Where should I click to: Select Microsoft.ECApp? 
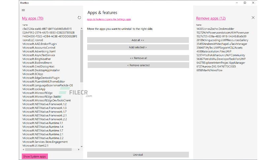click(x=33, y=74)
